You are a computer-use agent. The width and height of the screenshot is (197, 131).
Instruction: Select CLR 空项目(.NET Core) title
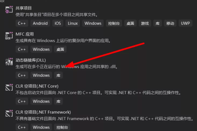pos(37,86)
